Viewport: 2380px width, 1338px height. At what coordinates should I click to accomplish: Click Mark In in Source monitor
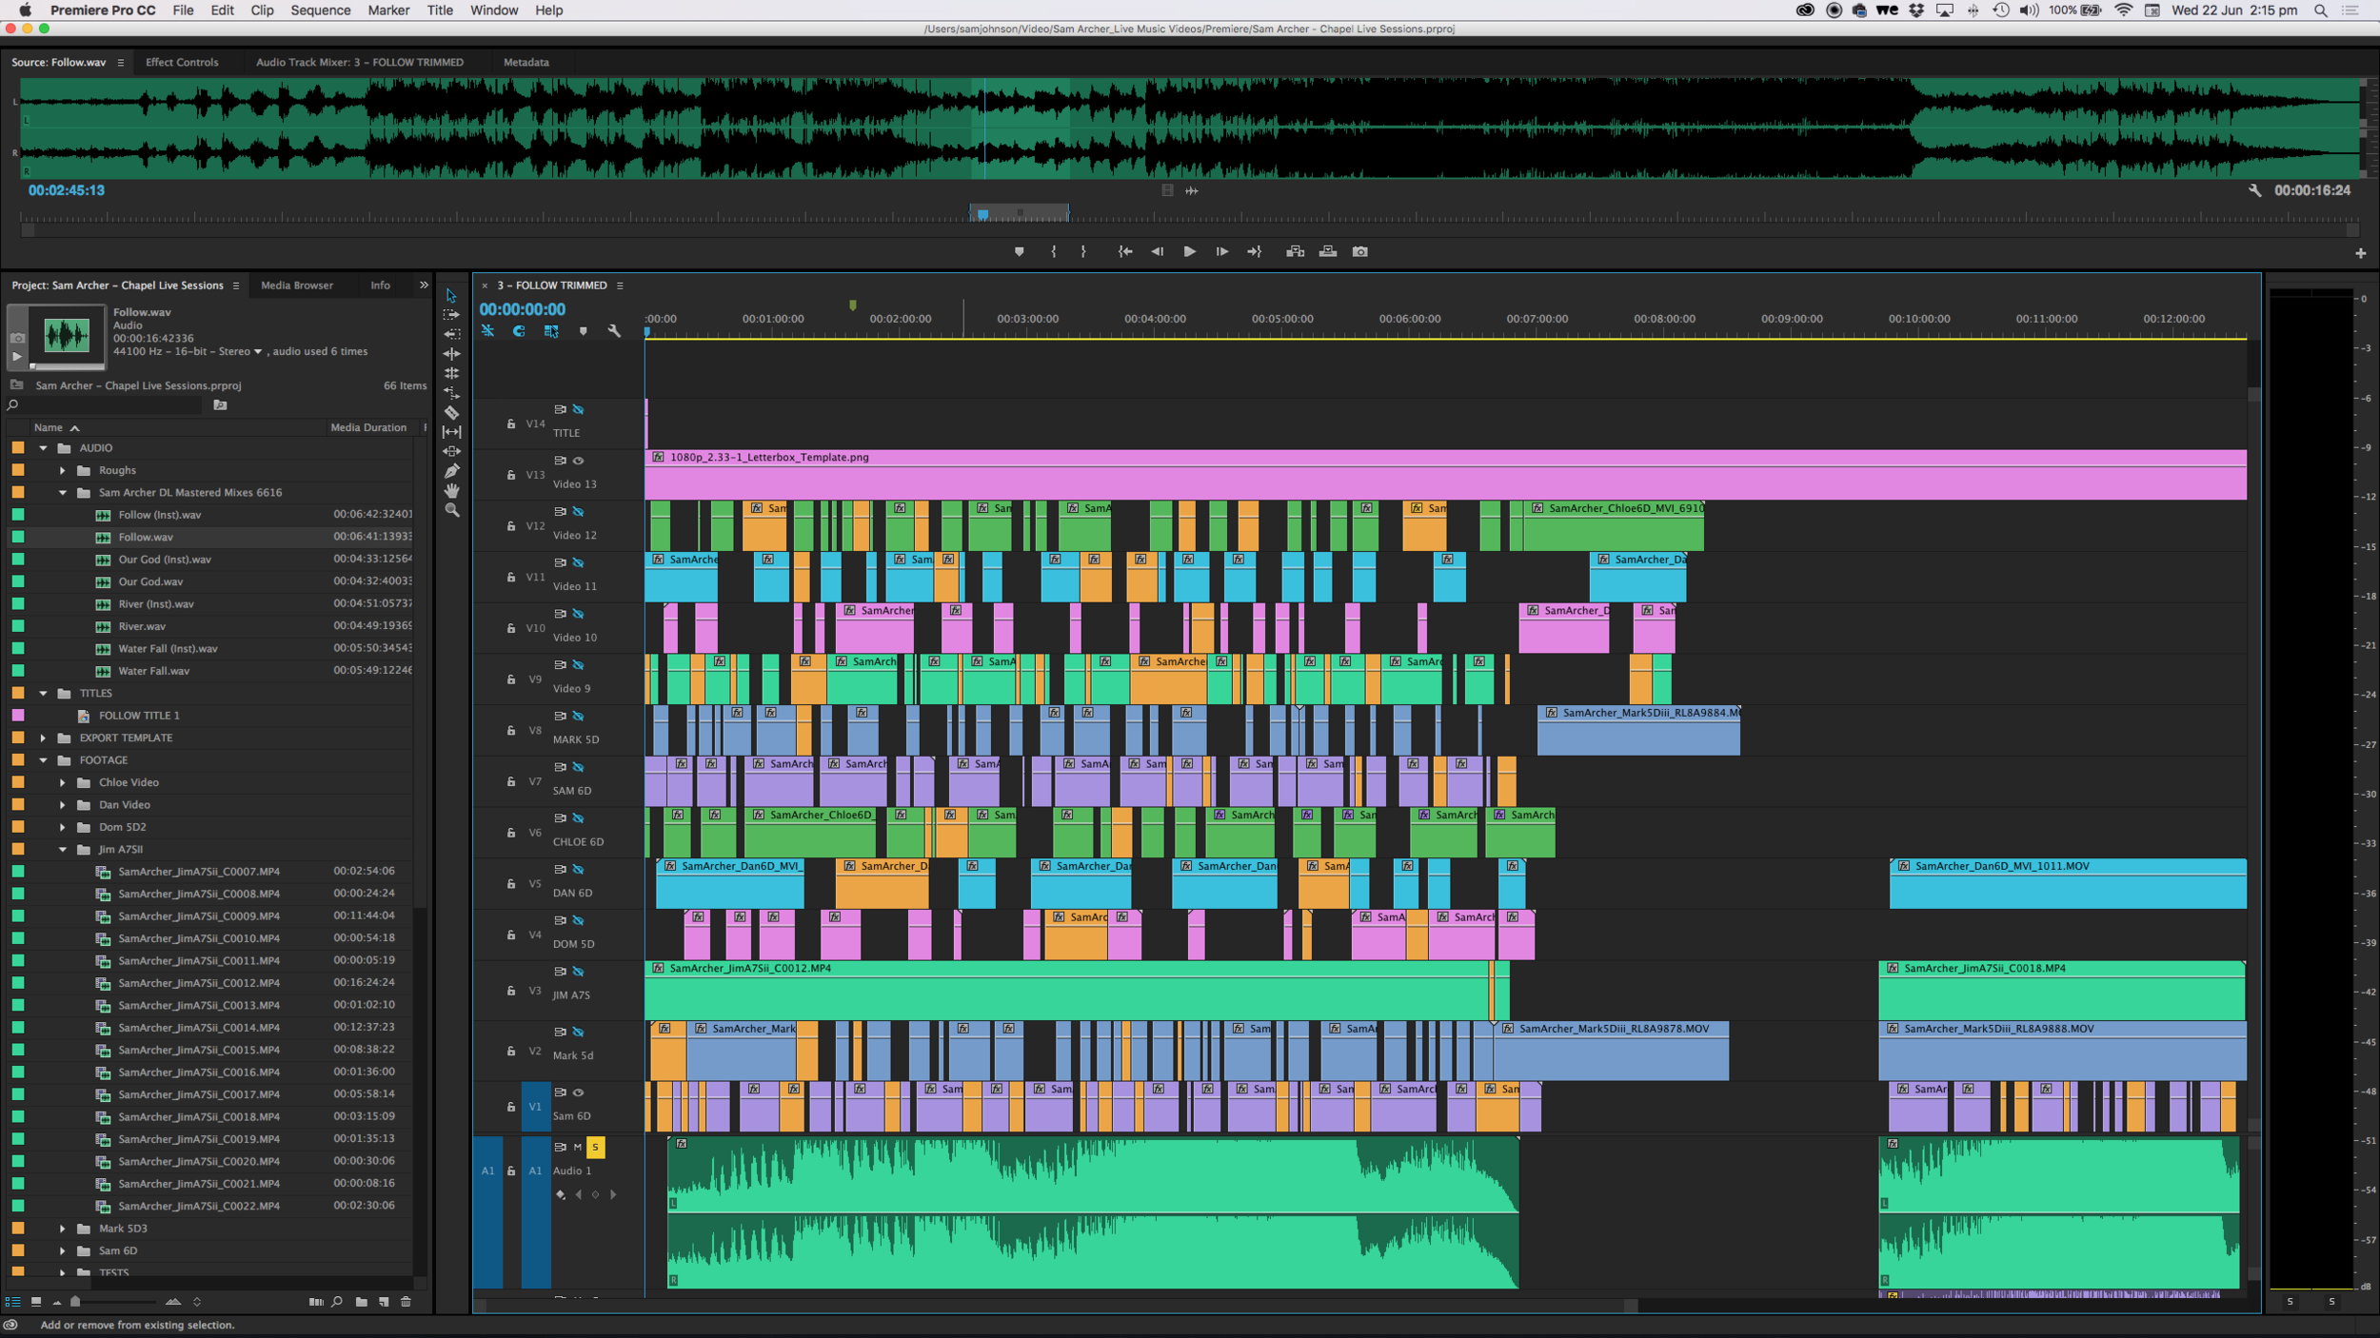pyautogui.click(x=1053, y=251)
